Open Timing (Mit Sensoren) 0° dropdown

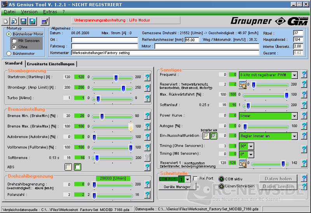click(x=251, y=154)
